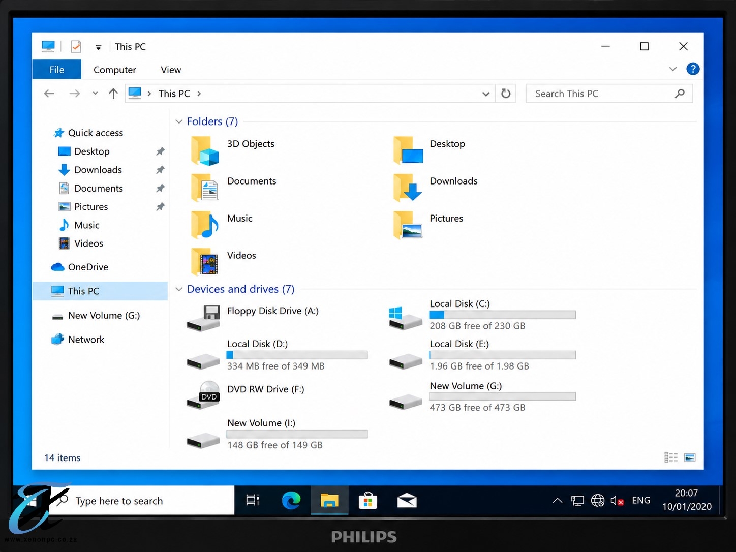Click the search magnifier icon in Explorer

pyautogui.click(x=680, y=94)
